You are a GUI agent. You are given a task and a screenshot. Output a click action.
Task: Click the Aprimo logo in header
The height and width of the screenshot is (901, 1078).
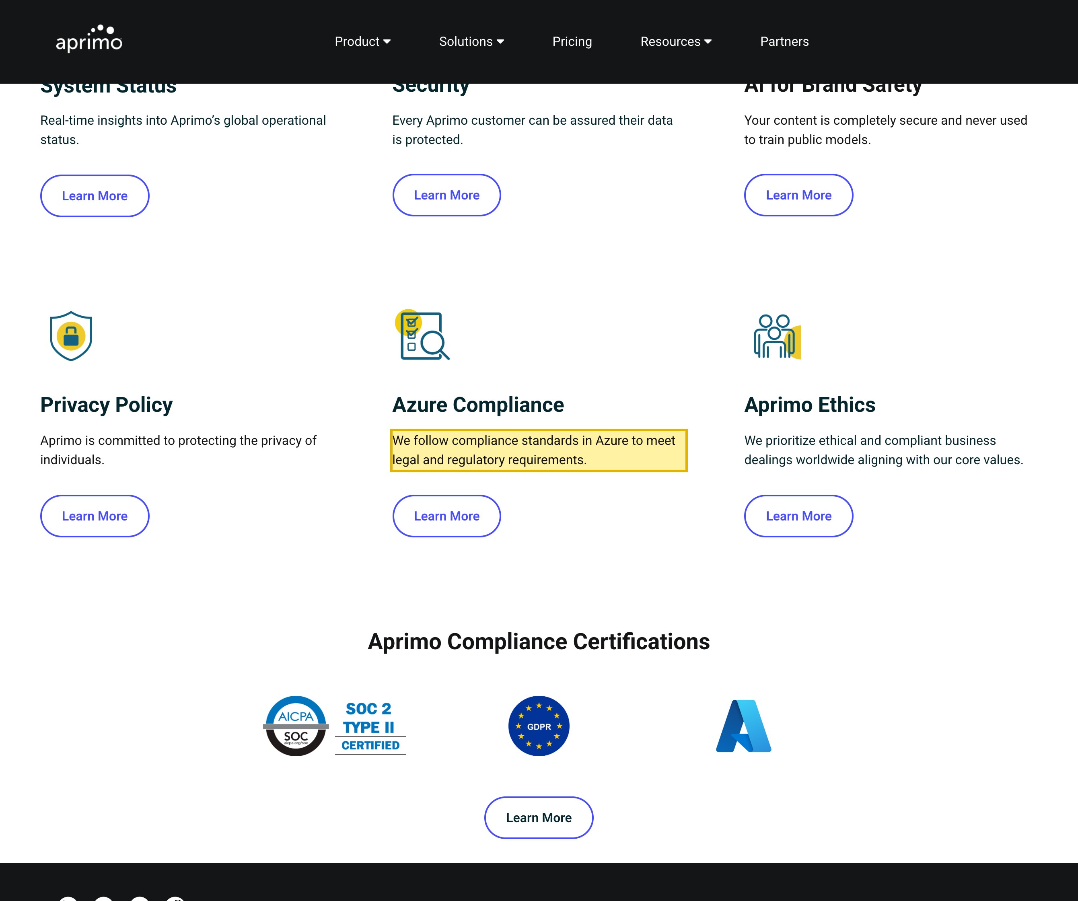89,39
